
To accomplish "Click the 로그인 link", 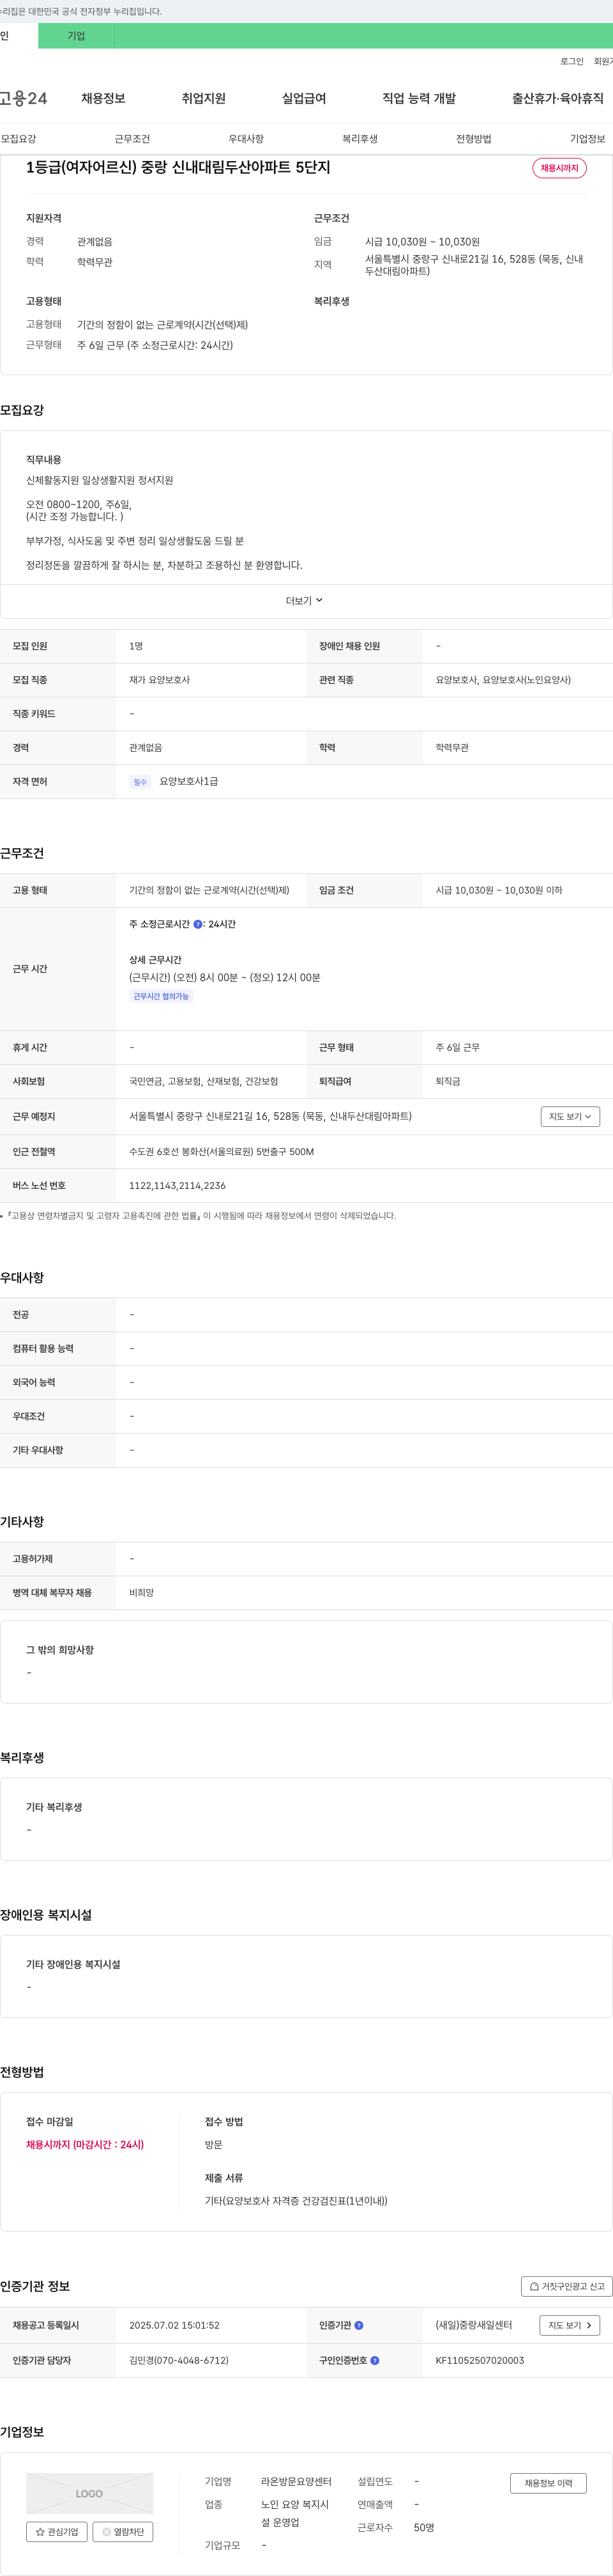I will click(572, 62).
